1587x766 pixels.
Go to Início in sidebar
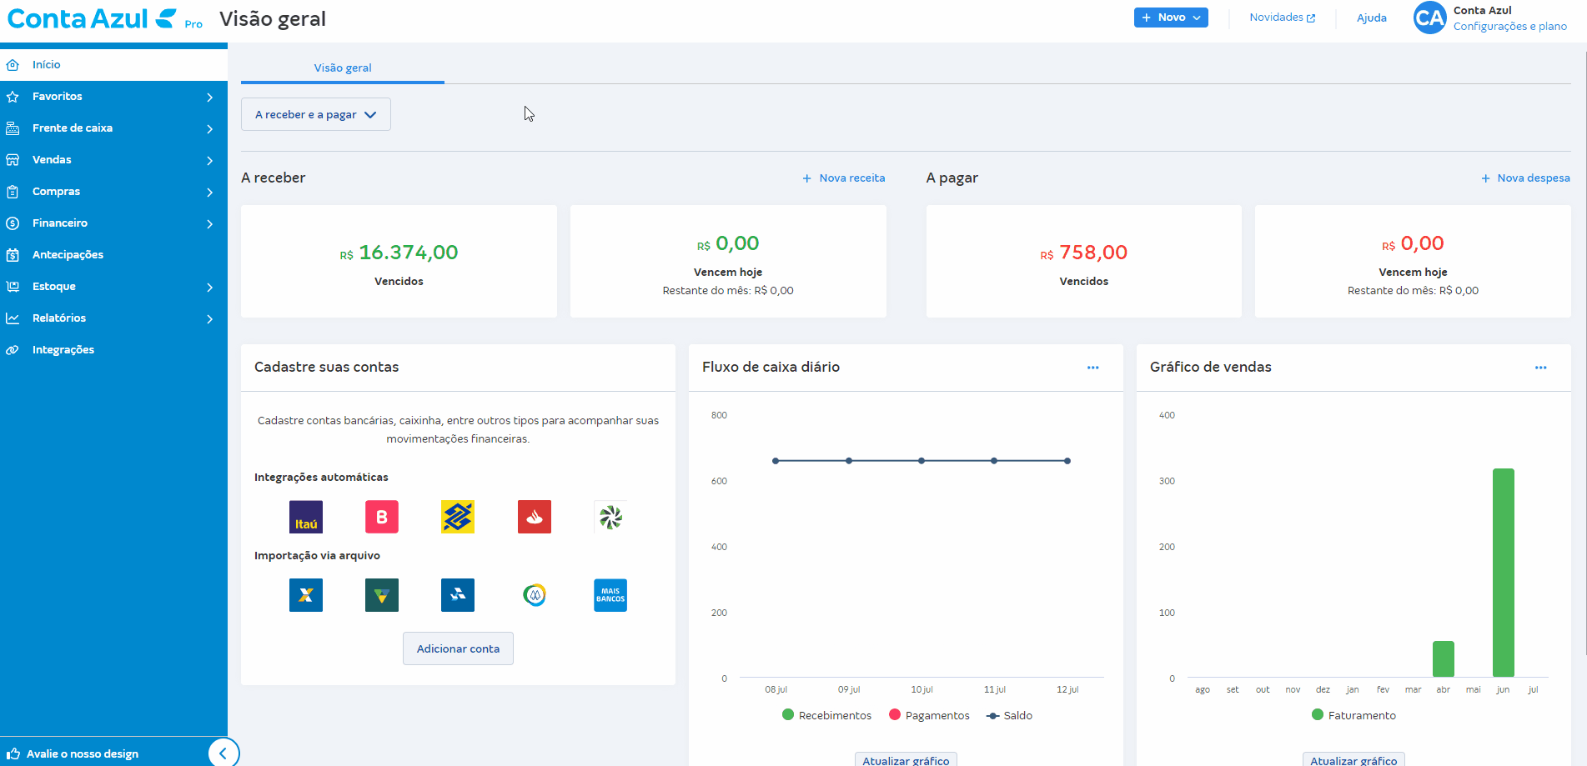click(113, 65)
